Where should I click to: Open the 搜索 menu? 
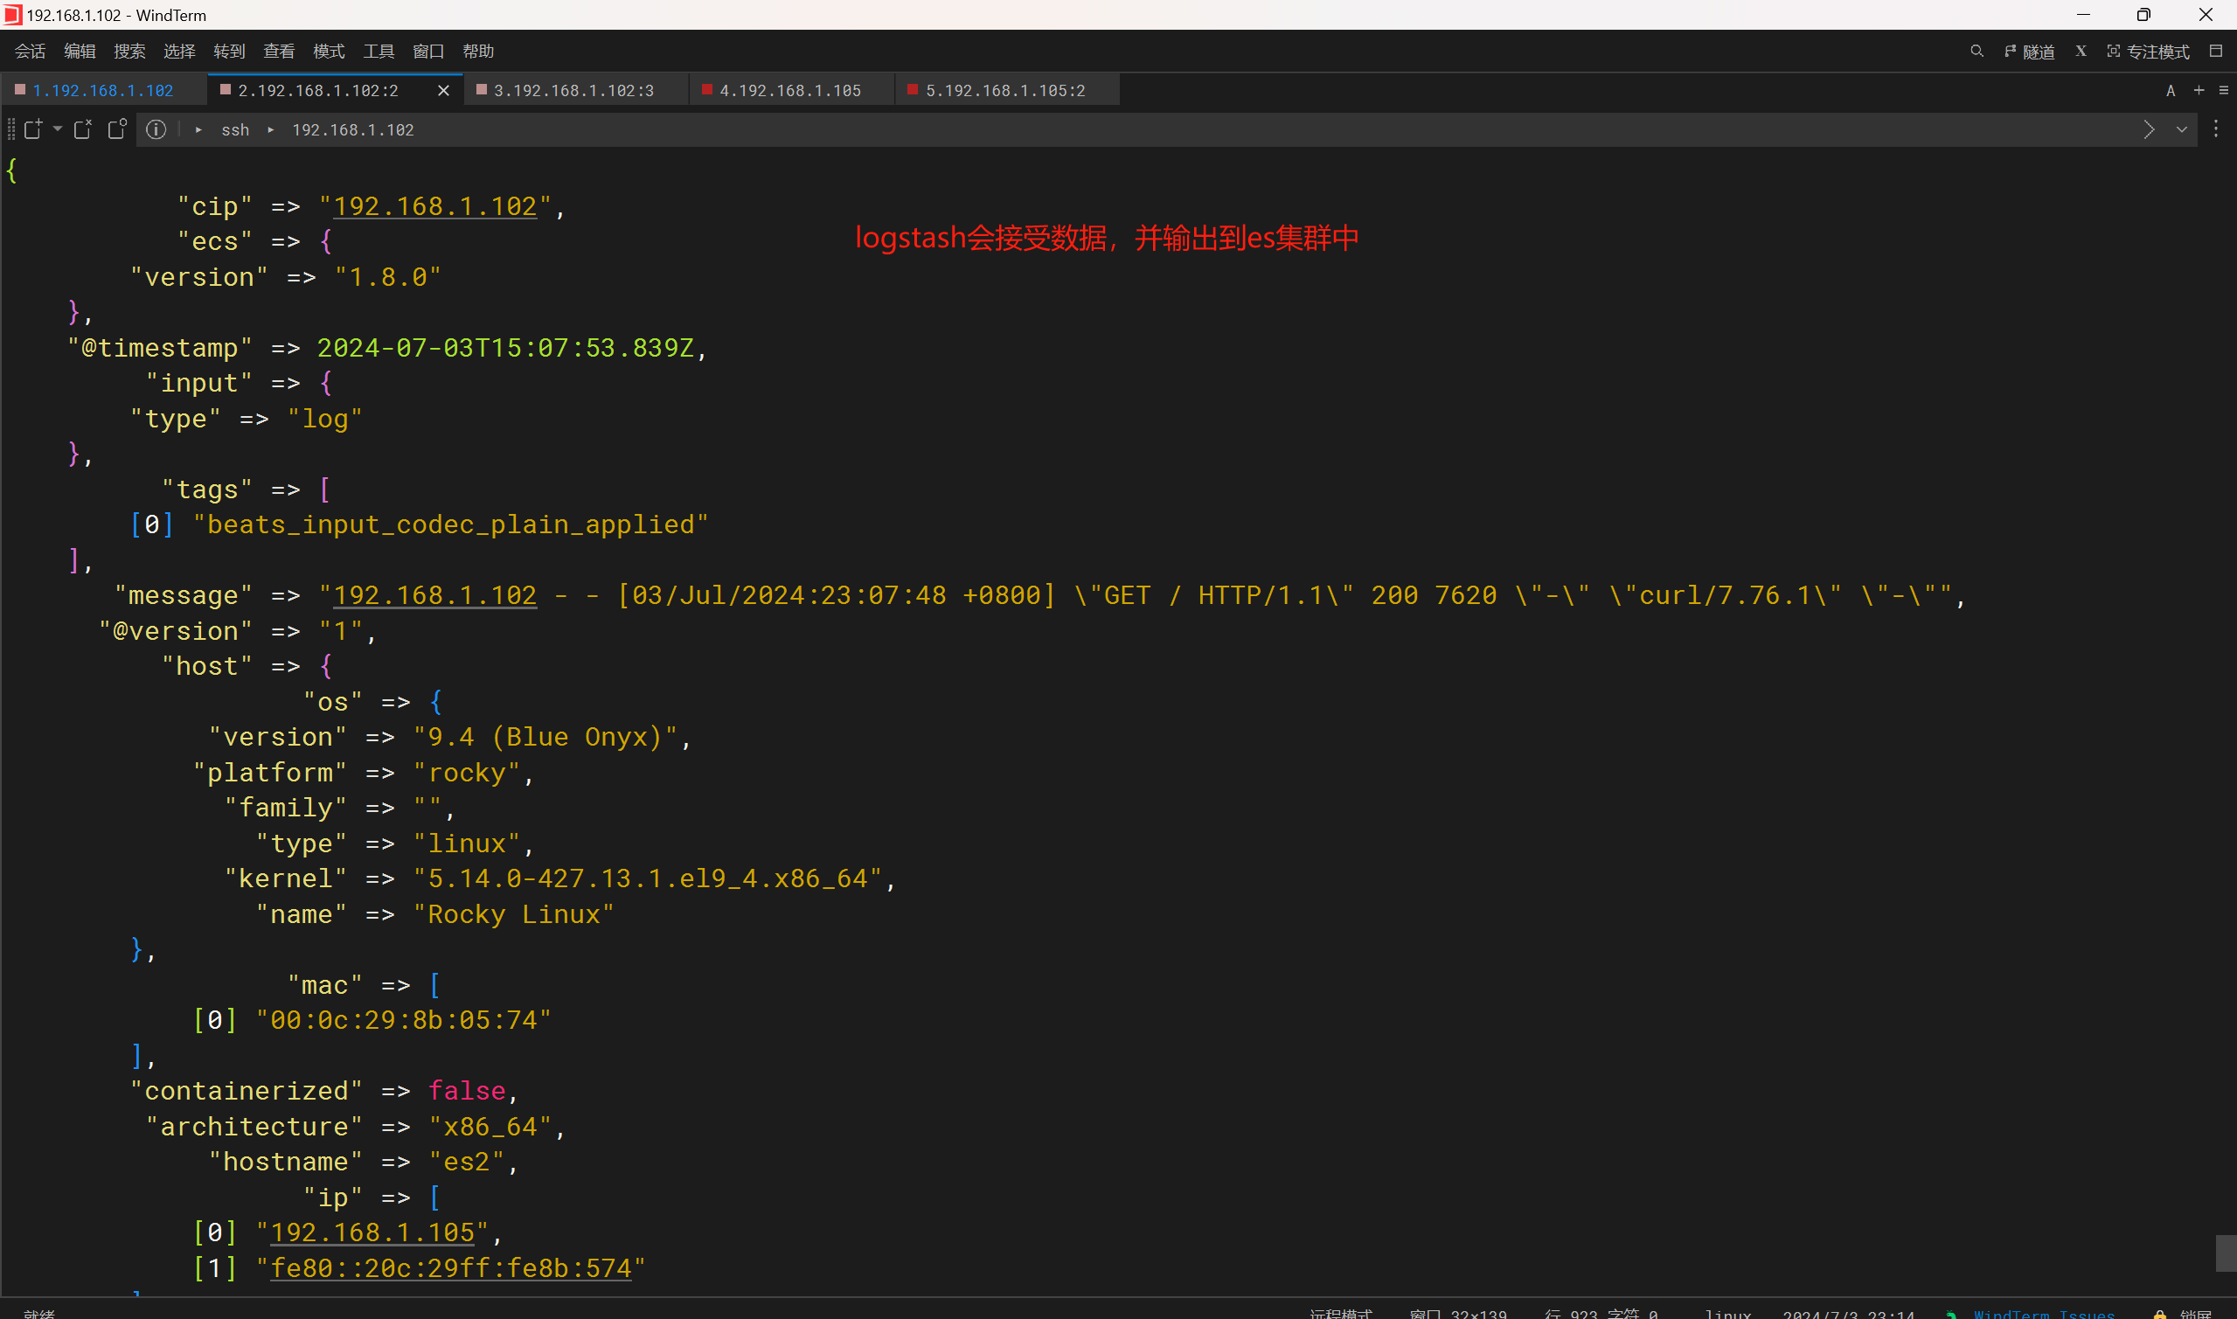coord(129,52)
